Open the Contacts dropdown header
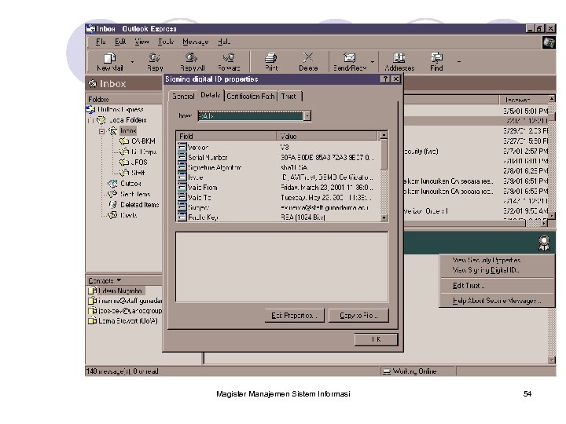This screenshot has width=566, height=424. pyautogui.click(x=105, y=280)
